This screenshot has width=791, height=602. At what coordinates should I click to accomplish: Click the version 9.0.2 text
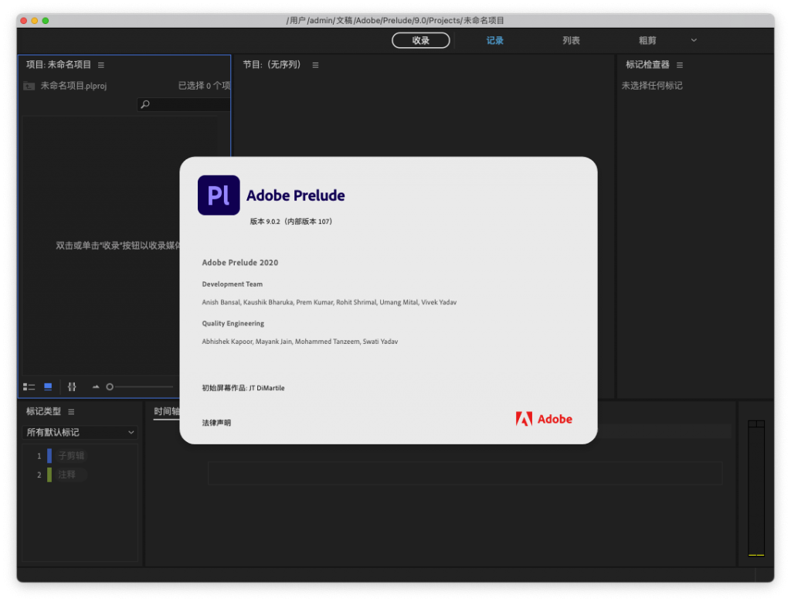pos(290,222)
